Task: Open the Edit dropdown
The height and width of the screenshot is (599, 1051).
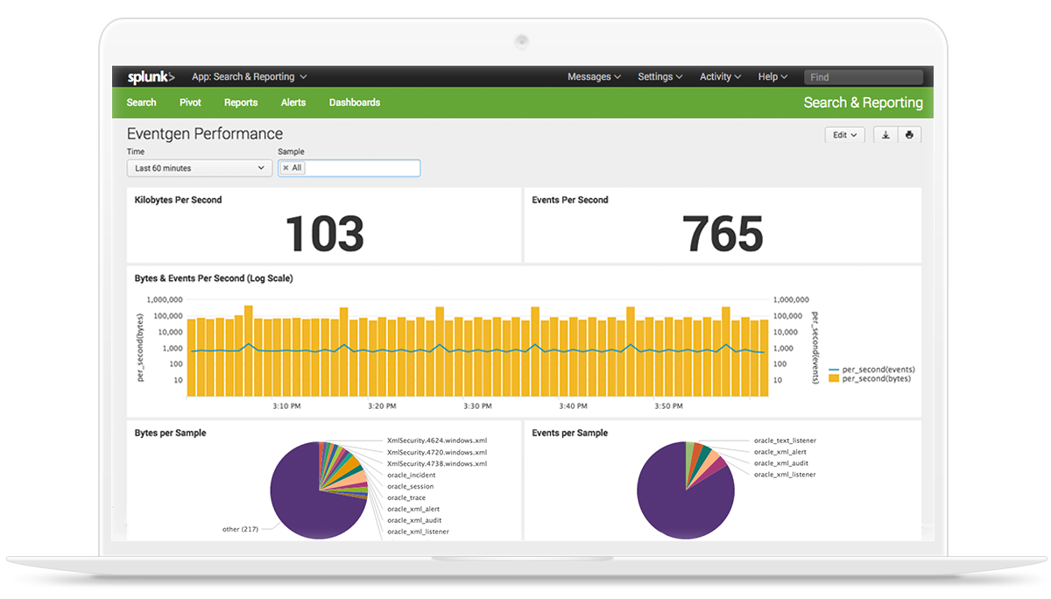Action: point(843,134)
